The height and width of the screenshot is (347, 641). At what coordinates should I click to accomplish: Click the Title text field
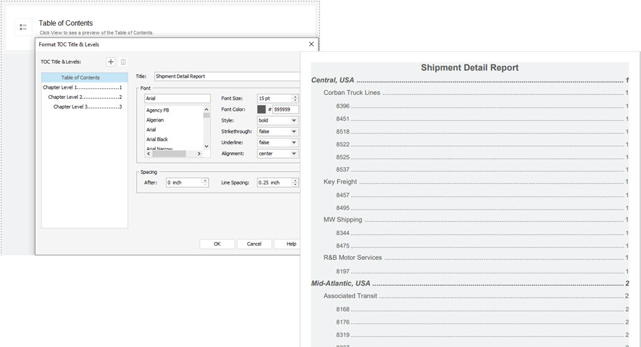pyautogui.click(x=227, y=76)
